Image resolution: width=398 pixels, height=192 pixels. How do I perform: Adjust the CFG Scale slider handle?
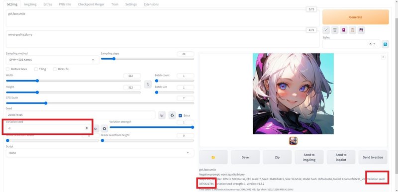[46, 103]
